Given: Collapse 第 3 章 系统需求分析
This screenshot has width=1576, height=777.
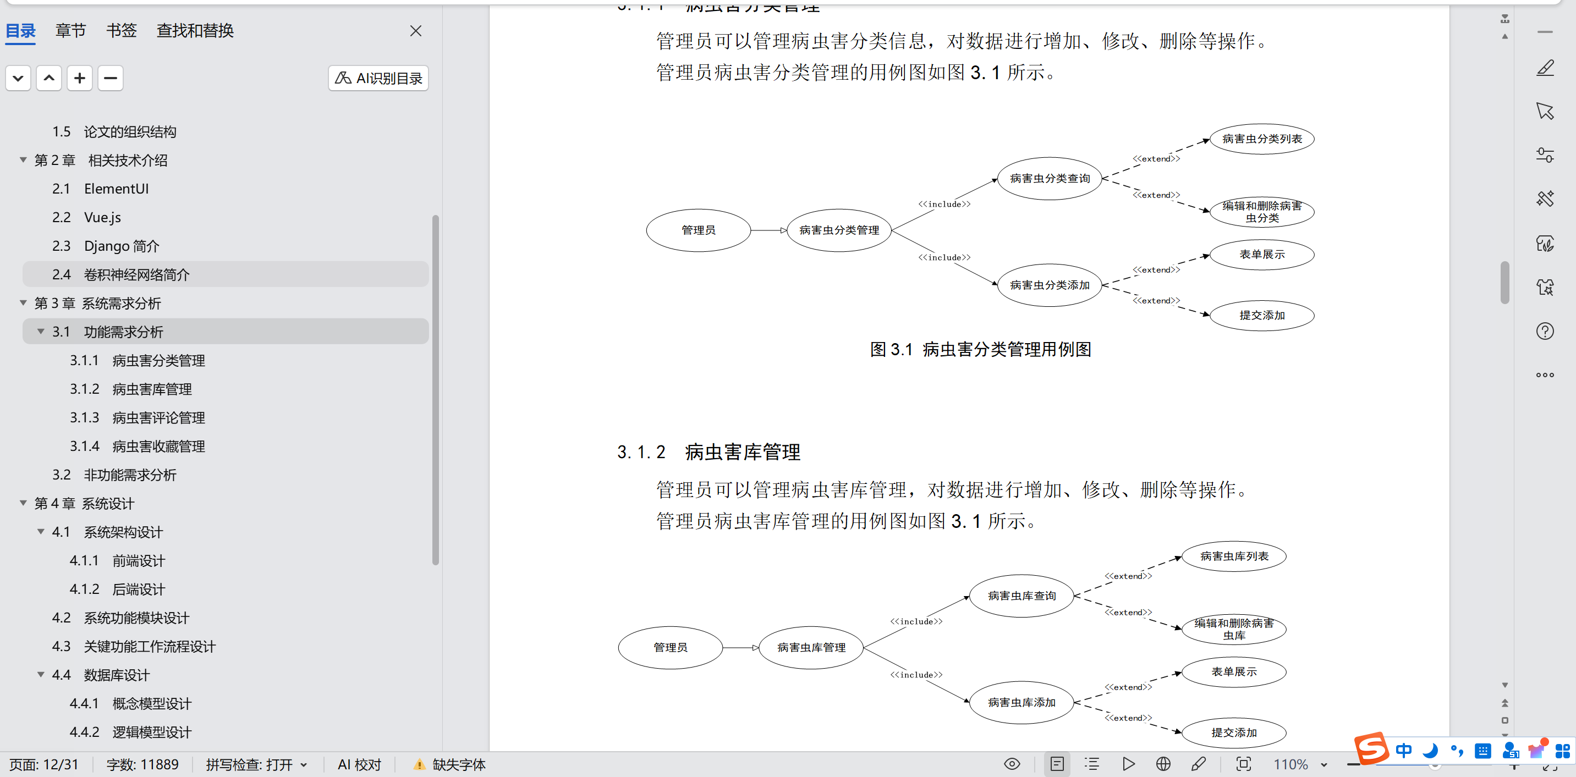Looking at the screenshot, I should 23,303.
